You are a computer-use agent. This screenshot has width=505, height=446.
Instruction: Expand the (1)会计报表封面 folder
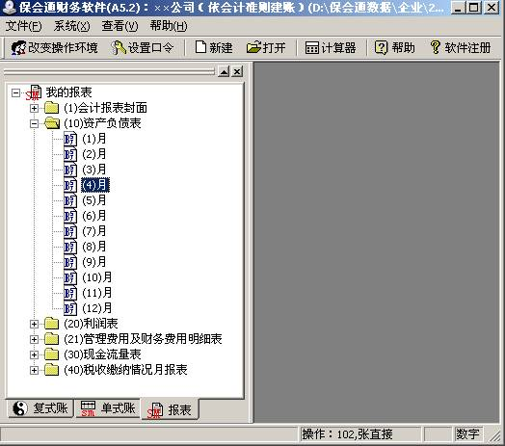point(34,108)
